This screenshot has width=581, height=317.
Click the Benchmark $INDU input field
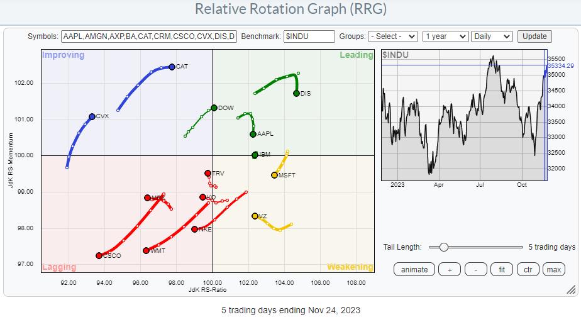point(308,36)
